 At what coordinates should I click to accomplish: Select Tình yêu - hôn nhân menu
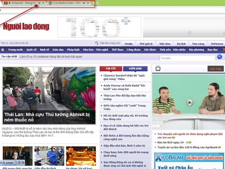pyautogui.click(x=172, y=50)
